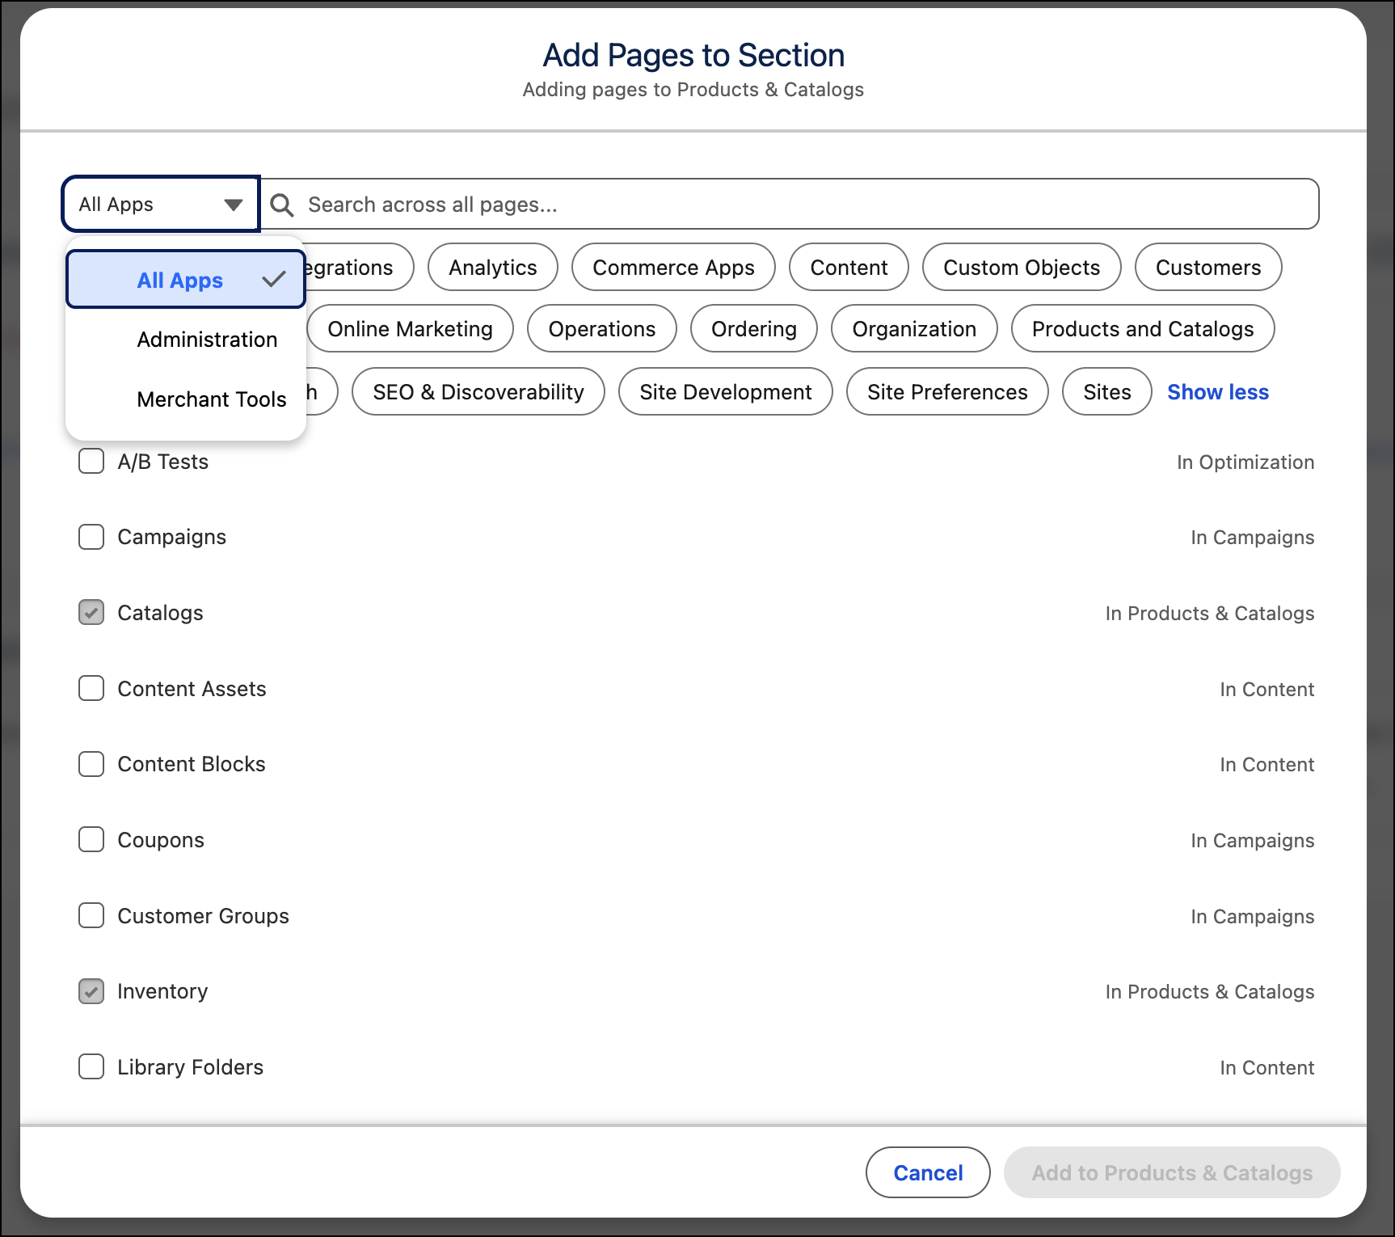The image size is (1395, 1237).
Task: Check the Coupons checkbox
Action: 91,840
